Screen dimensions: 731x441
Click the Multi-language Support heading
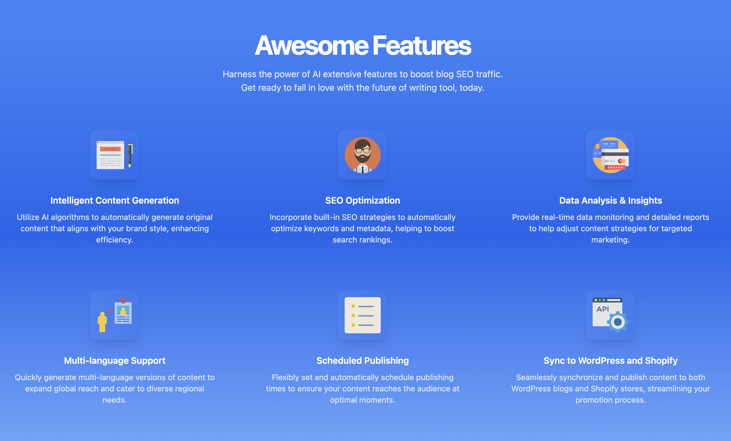(114, 361)
